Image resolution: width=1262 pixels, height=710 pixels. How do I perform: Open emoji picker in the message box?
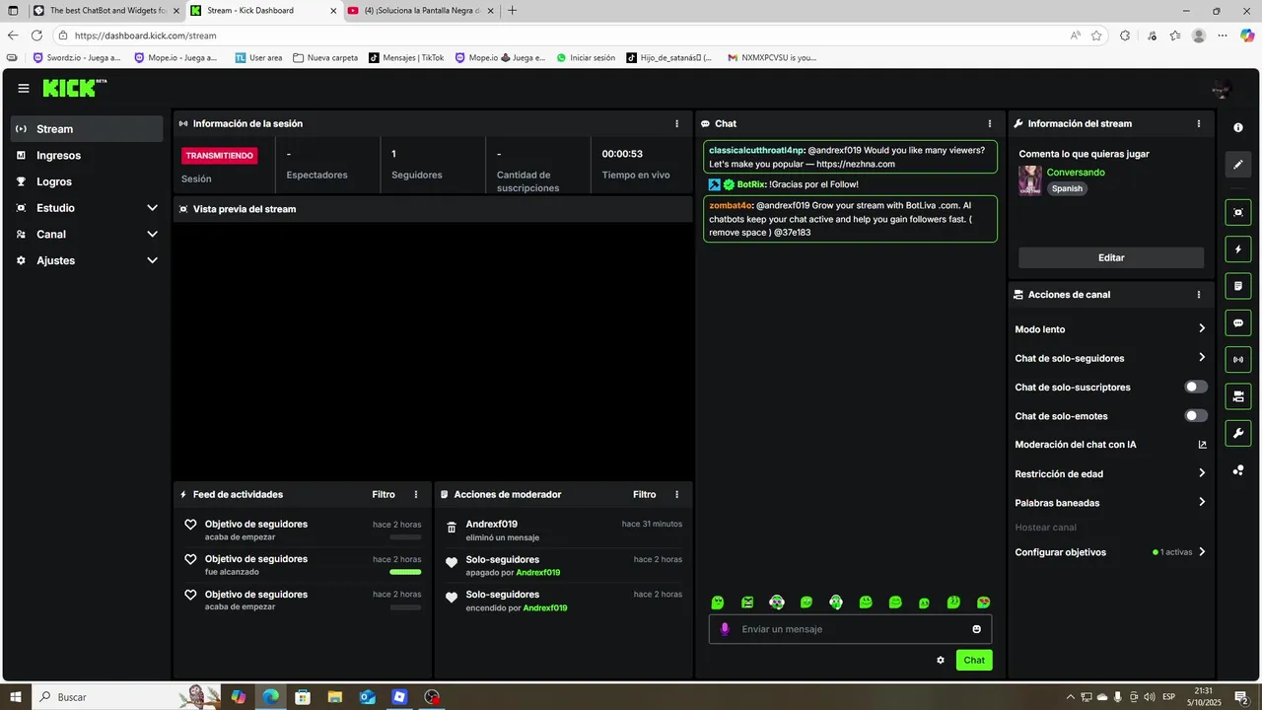pyautogui.click(x=977, y=629)
